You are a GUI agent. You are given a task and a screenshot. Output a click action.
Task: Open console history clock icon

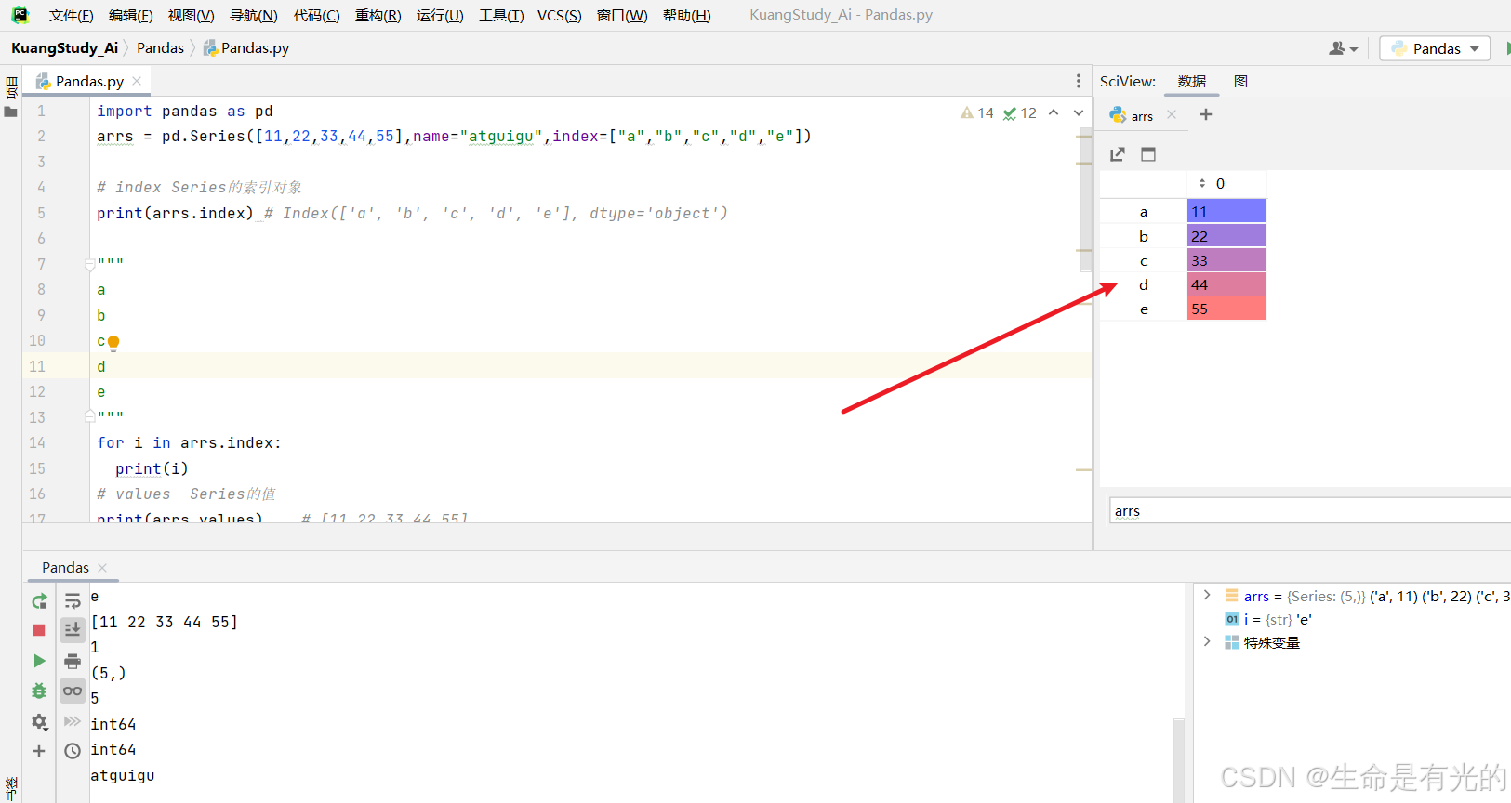tap(73, 751)
